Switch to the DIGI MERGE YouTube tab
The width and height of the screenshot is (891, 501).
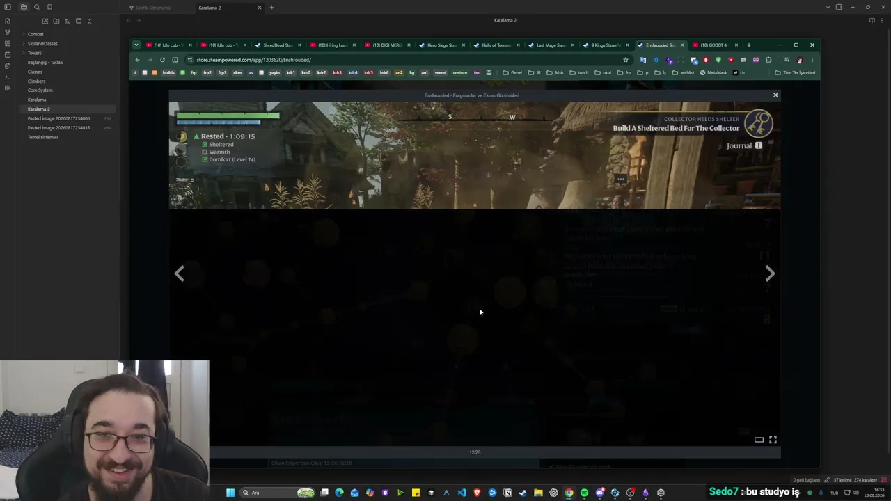(x=387, y=45)
